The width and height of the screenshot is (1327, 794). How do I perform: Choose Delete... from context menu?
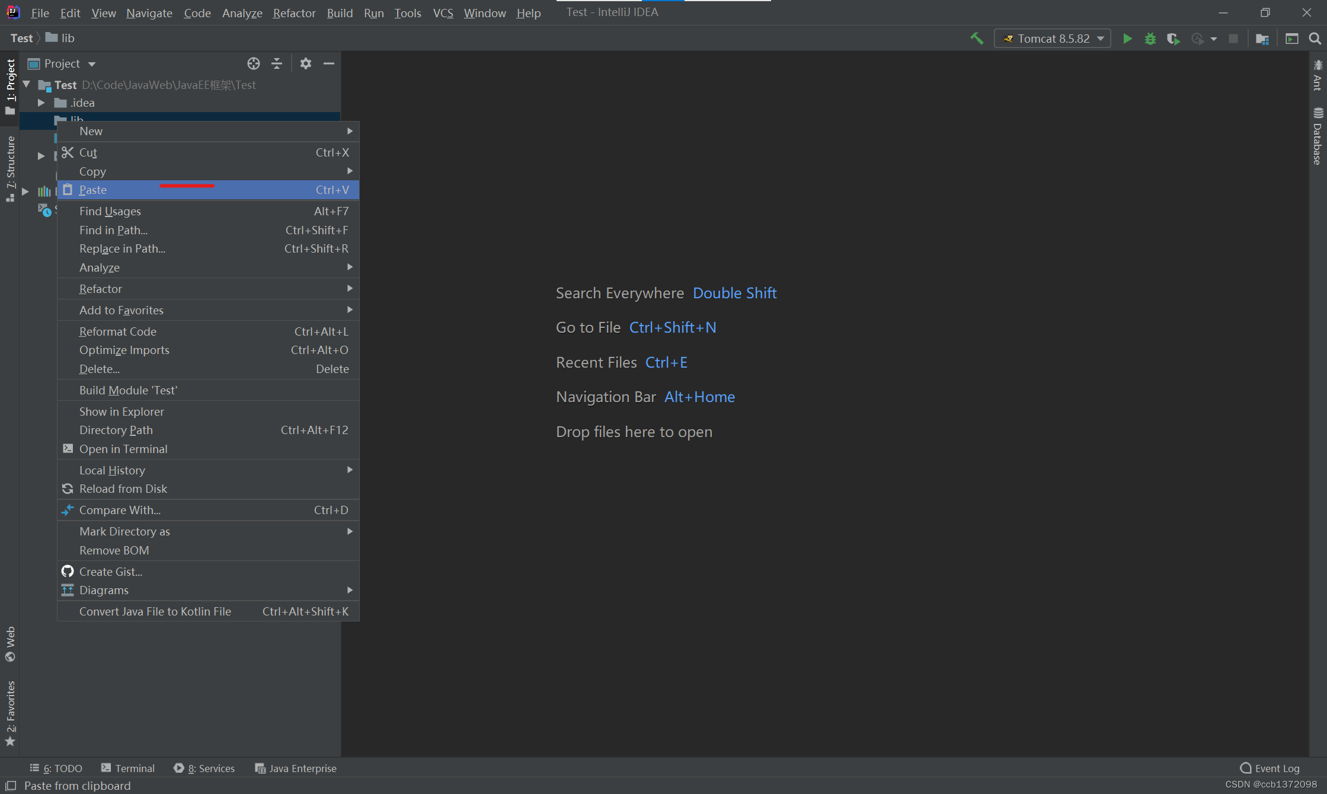coord(208,369)
